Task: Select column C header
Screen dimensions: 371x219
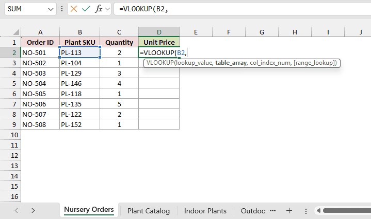Action: [119, 32]
